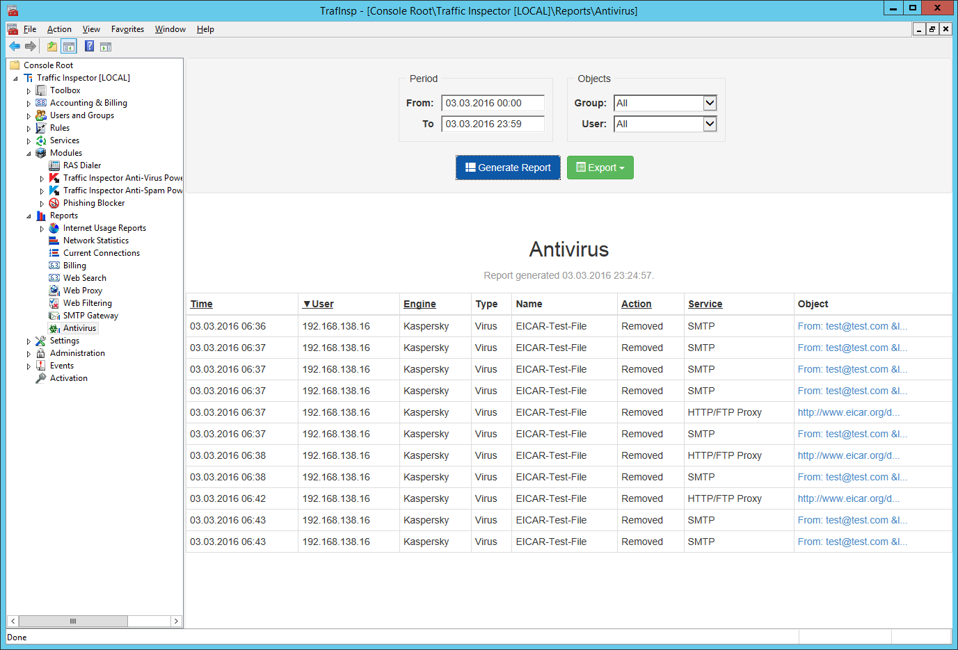The width and height of the screenshot is (958, 650).
Task: Sort table by Action column
Action: tap(637, 304)
